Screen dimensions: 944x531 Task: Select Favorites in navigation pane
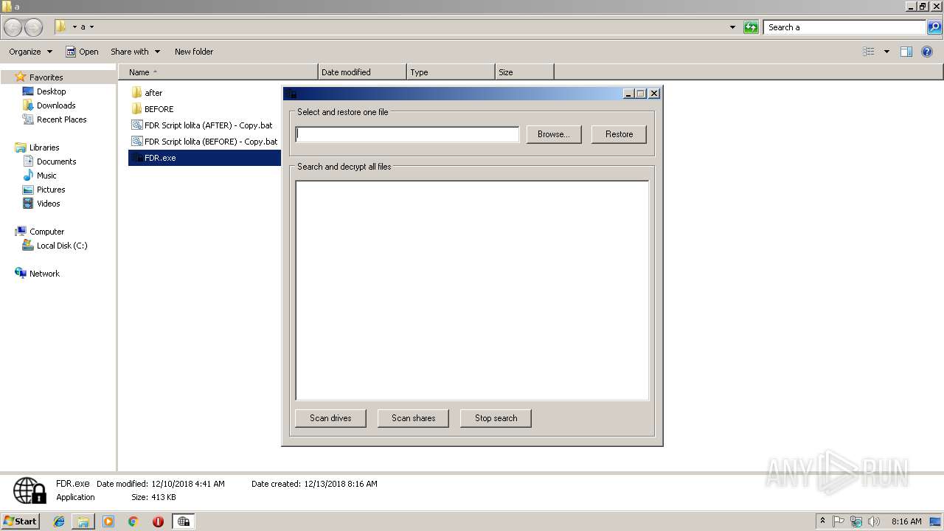click(46, 77)
